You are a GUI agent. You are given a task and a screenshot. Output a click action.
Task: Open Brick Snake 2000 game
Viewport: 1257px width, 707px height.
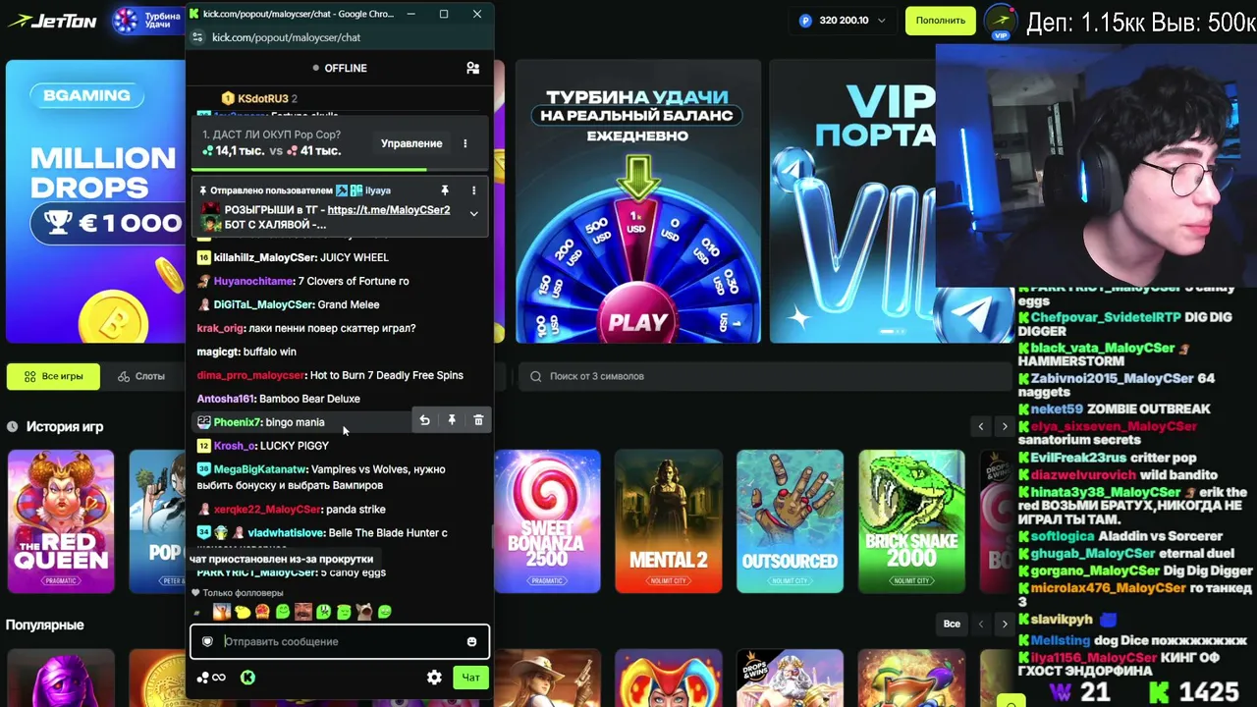click(x=911, y=521)
